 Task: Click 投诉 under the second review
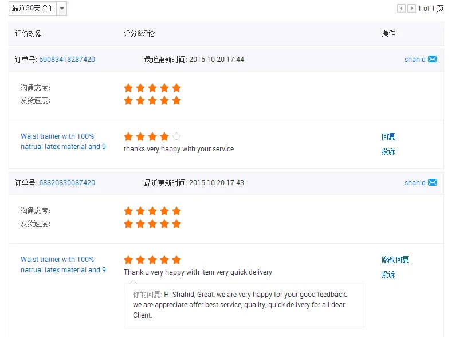(x=388, y=275)
